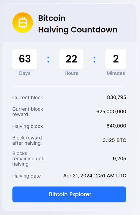Click the remaining blocks value 9,205
Screen dimensions: 140x215
coord(119,159)
